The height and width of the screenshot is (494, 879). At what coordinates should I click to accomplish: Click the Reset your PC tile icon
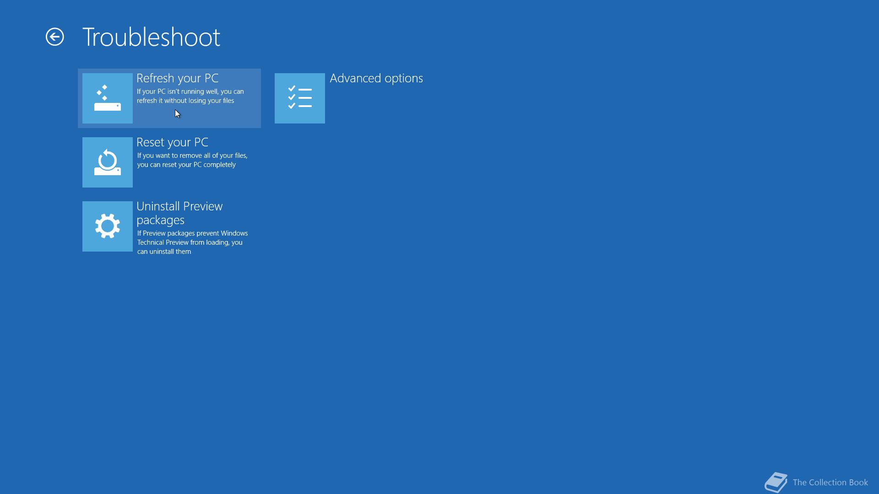tap(108, 162)
